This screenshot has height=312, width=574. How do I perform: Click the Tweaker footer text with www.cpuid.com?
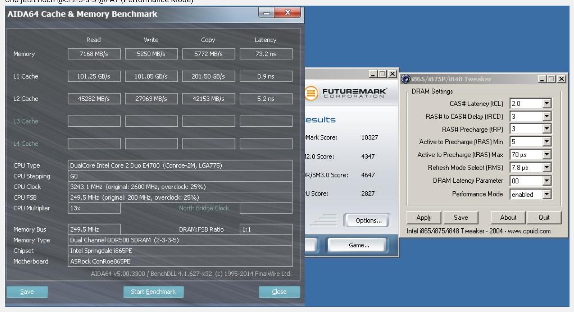[x=479, y=231]
